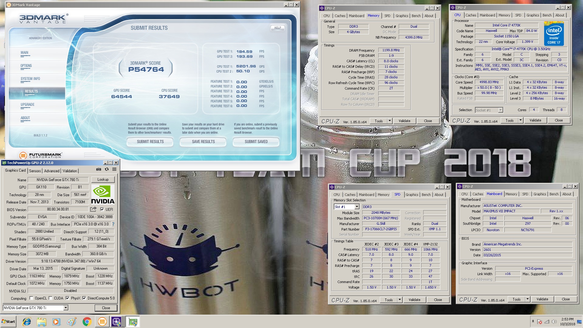Viewport: 583px width, 328px height.
Task: Click the SUBMIT SAVED button
Action: [256, 142]
